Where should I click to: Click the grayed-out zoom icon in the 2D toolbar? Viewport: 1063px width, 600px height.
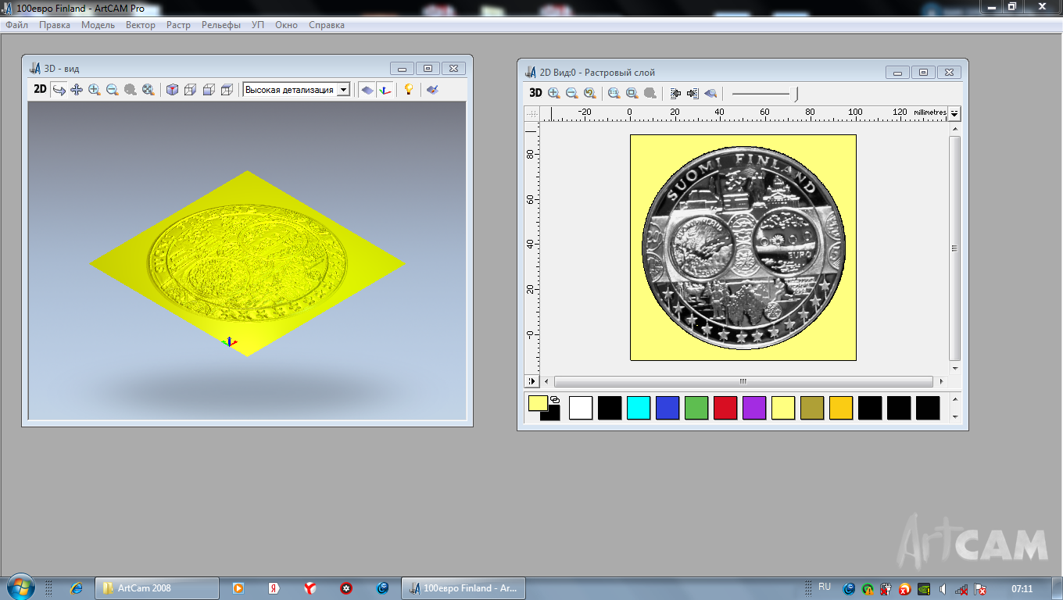[x=650, y=93]
